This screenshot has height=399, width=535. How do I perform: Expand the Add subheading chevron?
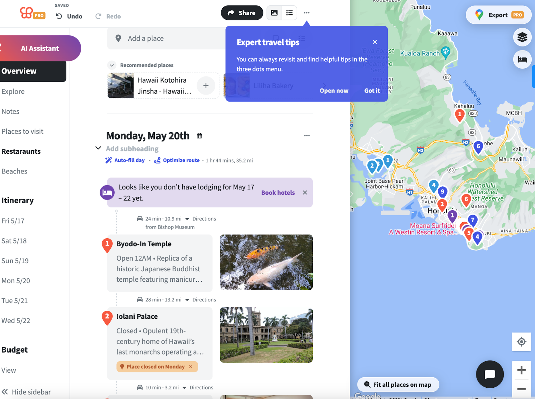[98, 148]
